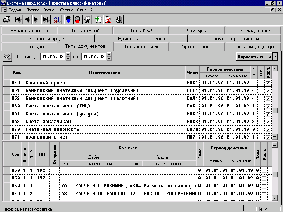
Task: Toggle Корп. checkbox for рублевый платежный документ
Action: coord(268,91)
